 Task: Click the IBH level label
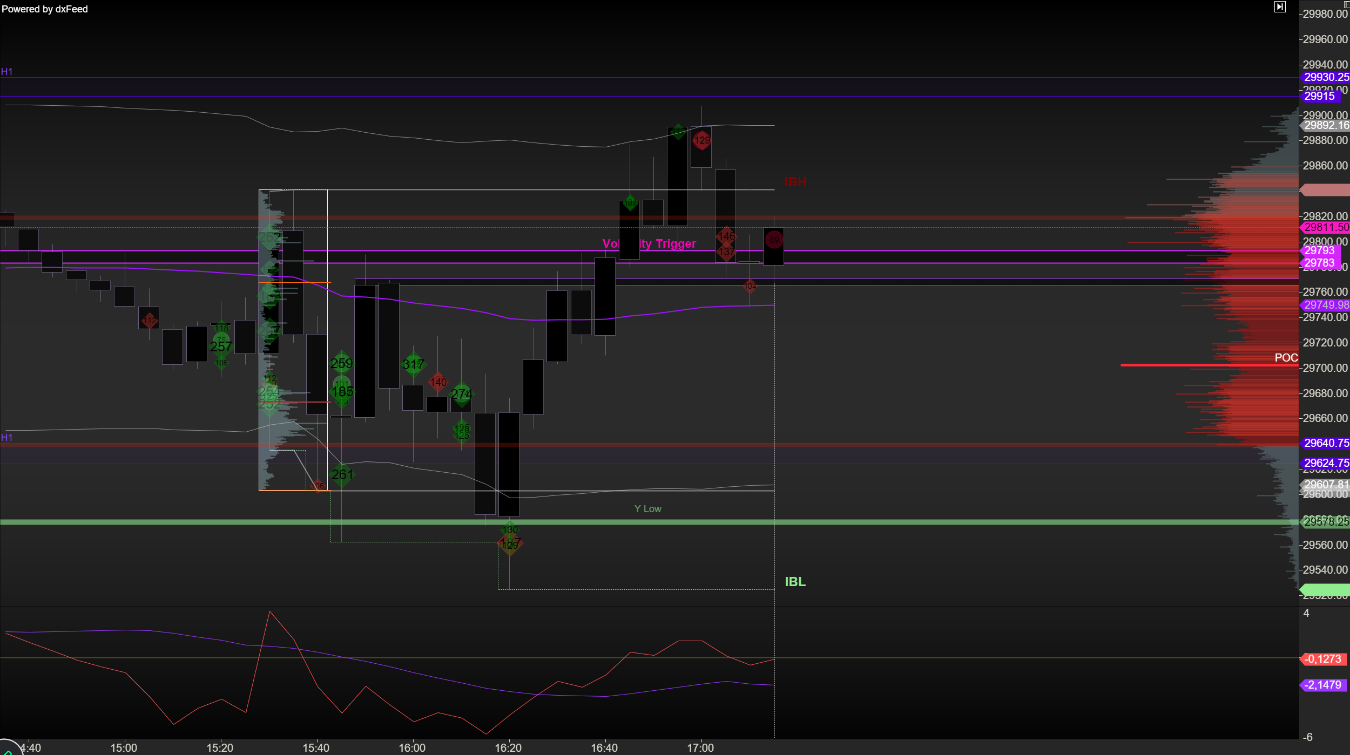pos(795,182)
